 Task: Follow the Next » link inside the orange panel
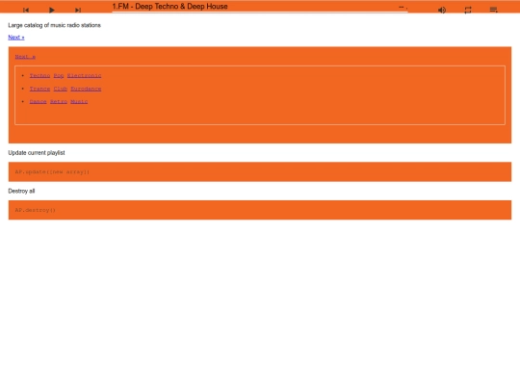[25, 57]
